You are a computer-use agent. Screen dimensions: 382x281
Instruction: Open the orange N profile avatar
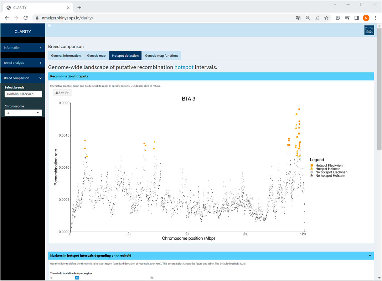point(366,18)
